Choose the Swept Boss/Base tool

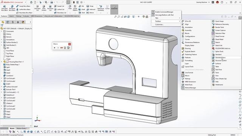click(x=23, y=6)
